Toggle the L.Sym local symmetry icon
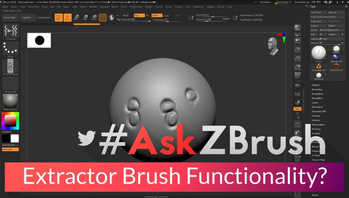 coord(298,94)
